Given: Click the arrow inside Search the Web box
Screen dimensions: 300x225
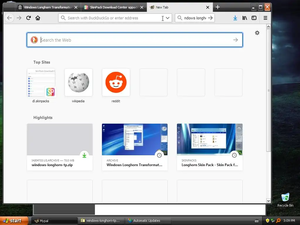Looking at the screenshot, I should pyautogui.click(x=236, y=40).
